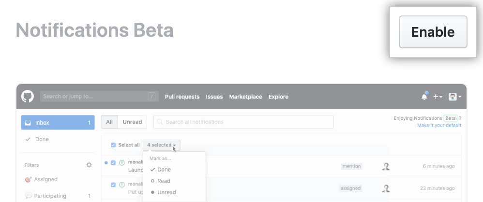Open the plus create-new menu
Image resolution: width=483 pixels, height=202 pixels.
point(438,97)
